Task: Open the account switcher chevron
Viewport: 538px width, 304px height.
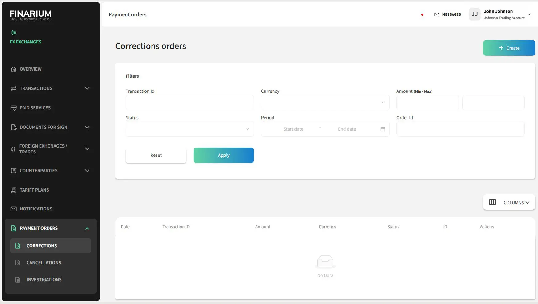Action: click(529, 14)
